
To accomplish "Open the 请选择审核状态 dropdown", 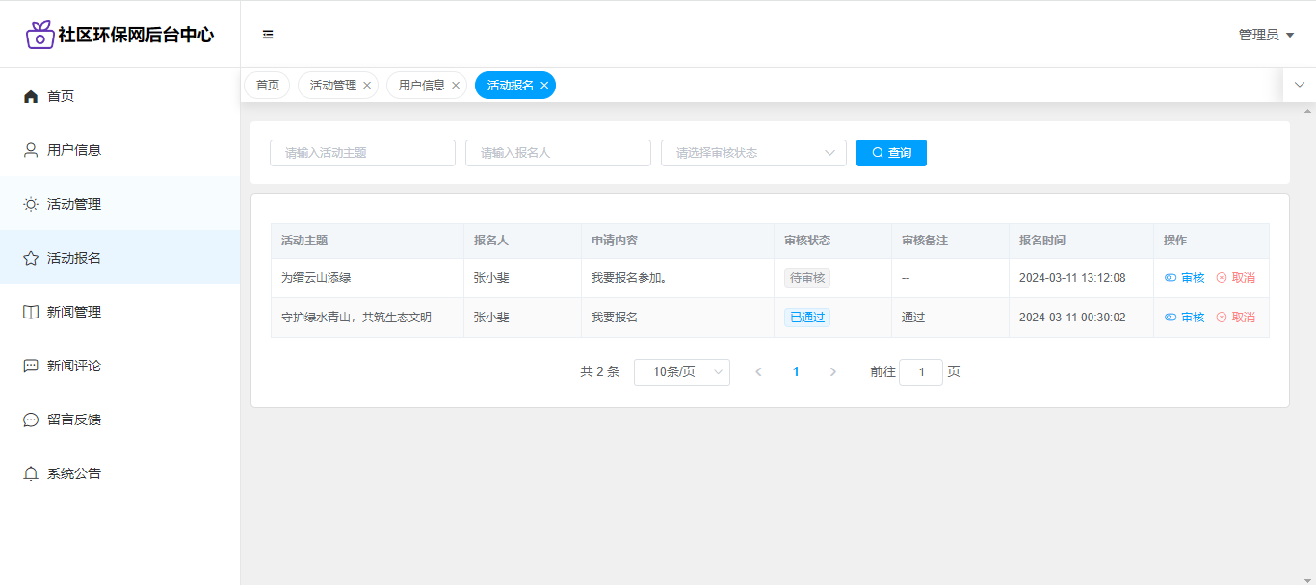I will click(752, 153).
